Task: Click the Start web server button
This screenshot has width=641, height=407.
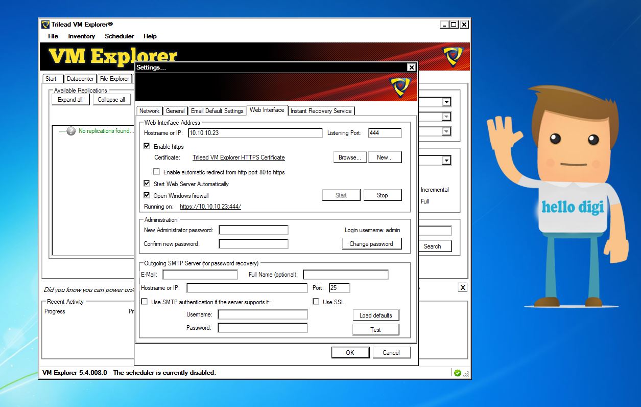Action: (341, 195)
